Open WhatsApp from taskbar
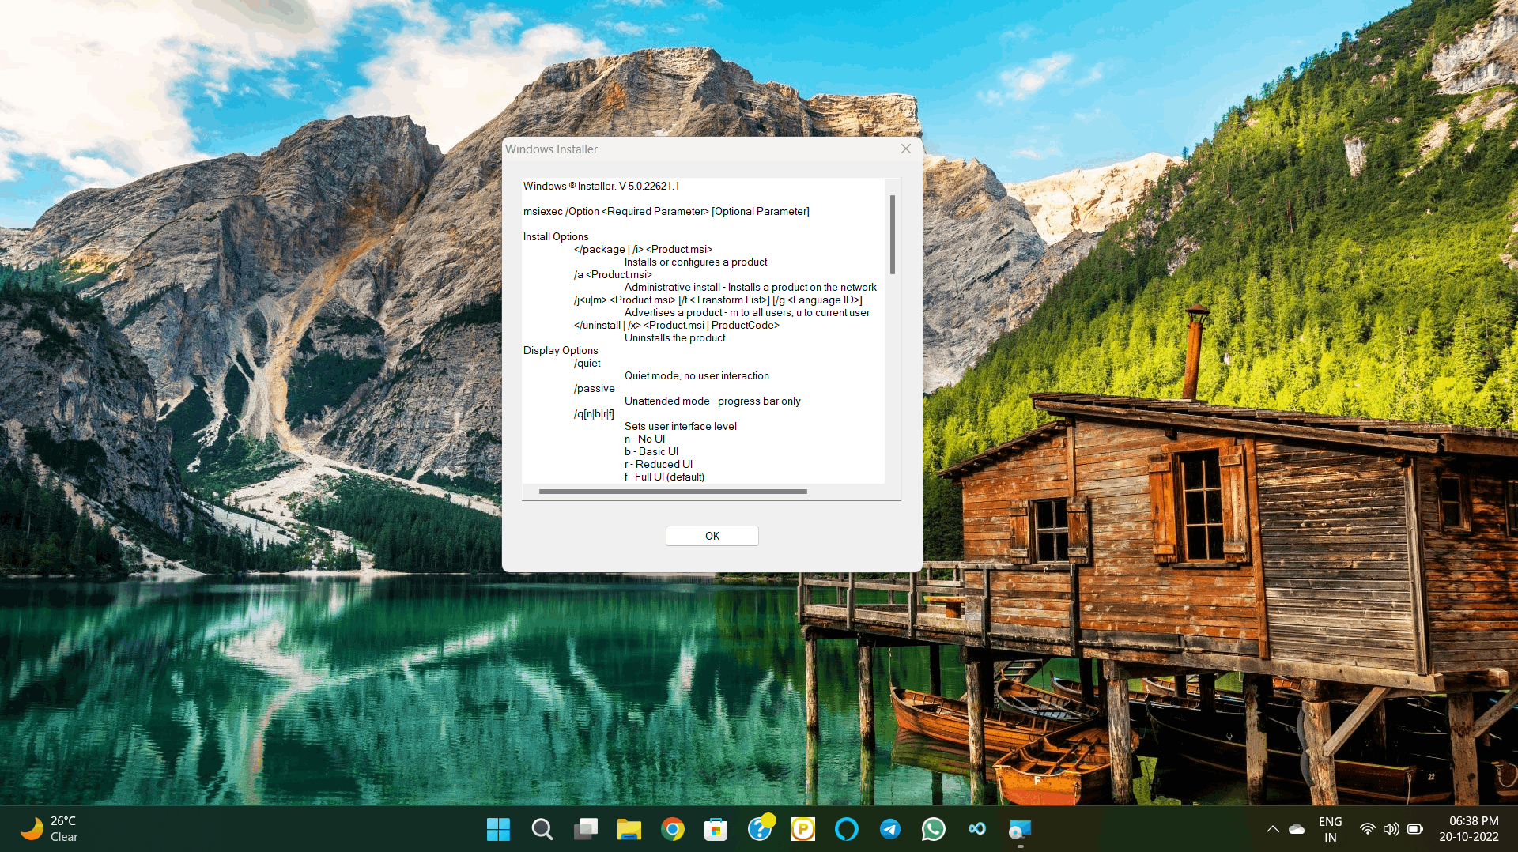 tap(934, 829)
